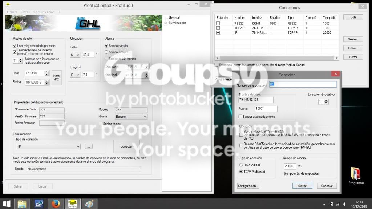Open the Idioma language dropdown
Image resolution: width=372 pixels, height=209 pixels.
pyautogui.click(x=131, y=117)
